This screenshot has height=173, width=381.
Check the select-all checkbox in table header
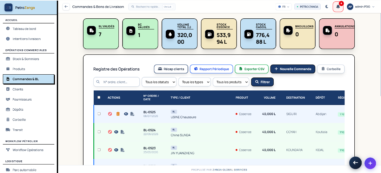[x=99, y=97]
